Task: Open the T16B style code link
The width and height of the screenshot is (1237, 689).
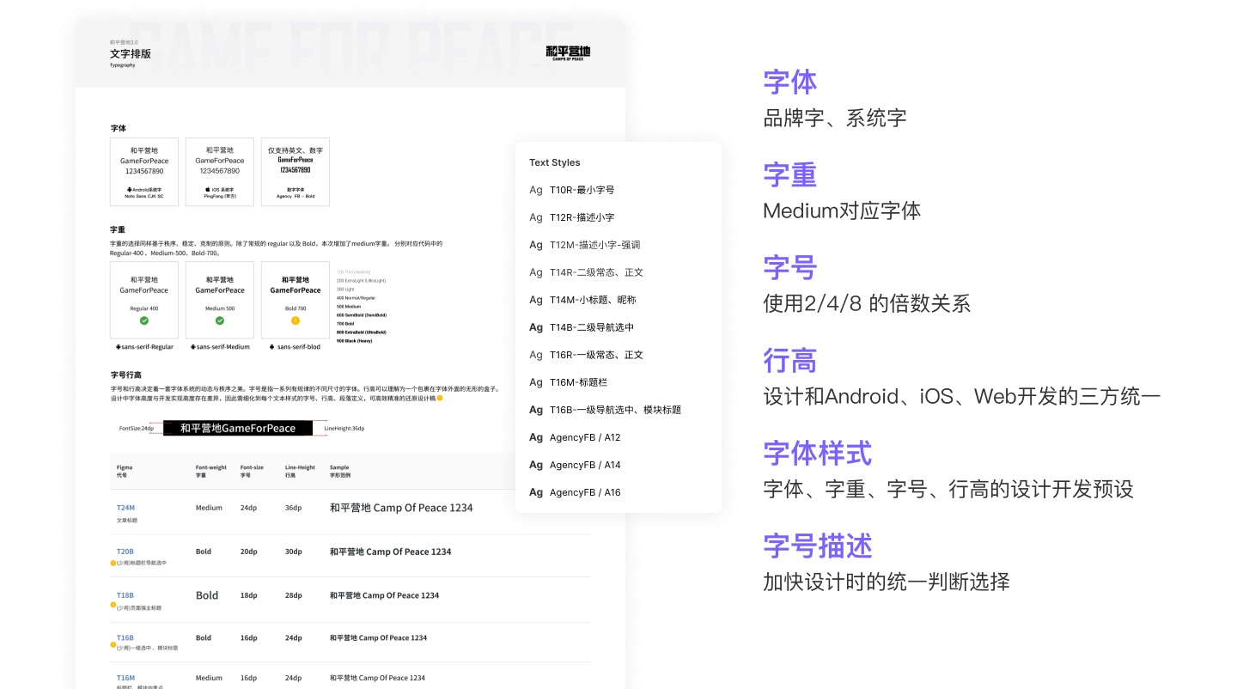Action: (x=125, y=637)
